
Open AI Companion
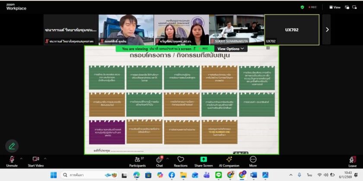(229, 160)
